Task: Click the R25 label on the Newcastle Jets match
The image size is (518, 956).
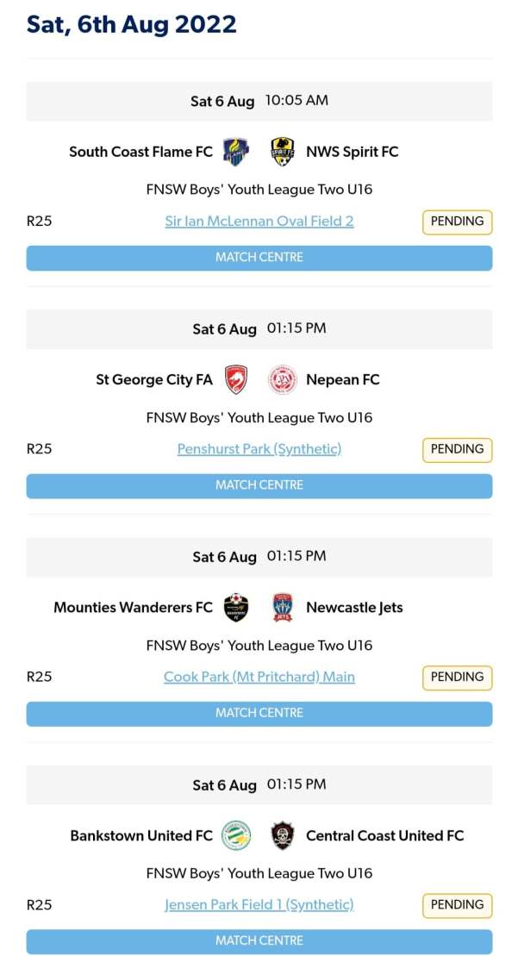Action: click(39, 677)
